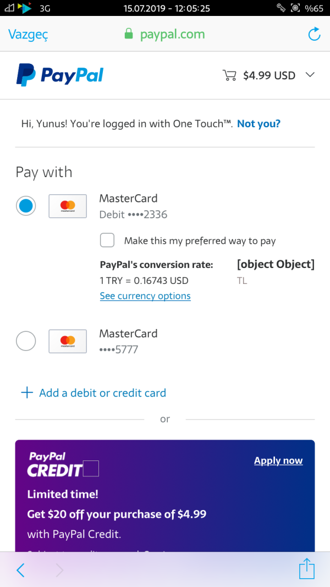This screenshot has height=587, width=330.
Task: Tap the reload page icon
Action: [x=314, y=35]
